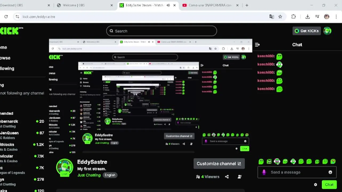Screen dimensions: 342x192
Task: Click the EddySastre channel avatar with LIVE badge
Action: click(x=64, y=167)
